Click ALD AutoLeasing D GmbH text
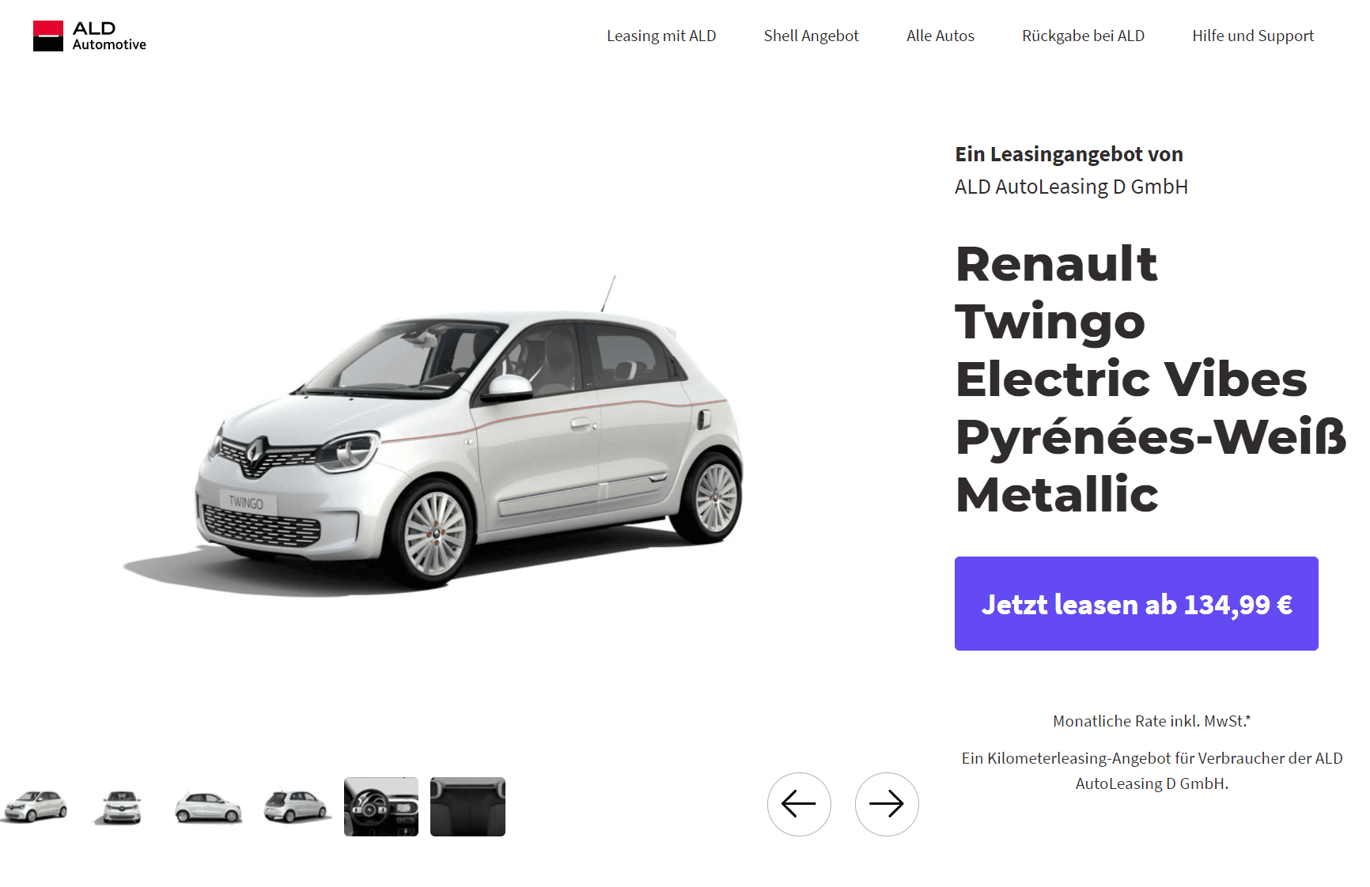 (x=1071, y=187)
